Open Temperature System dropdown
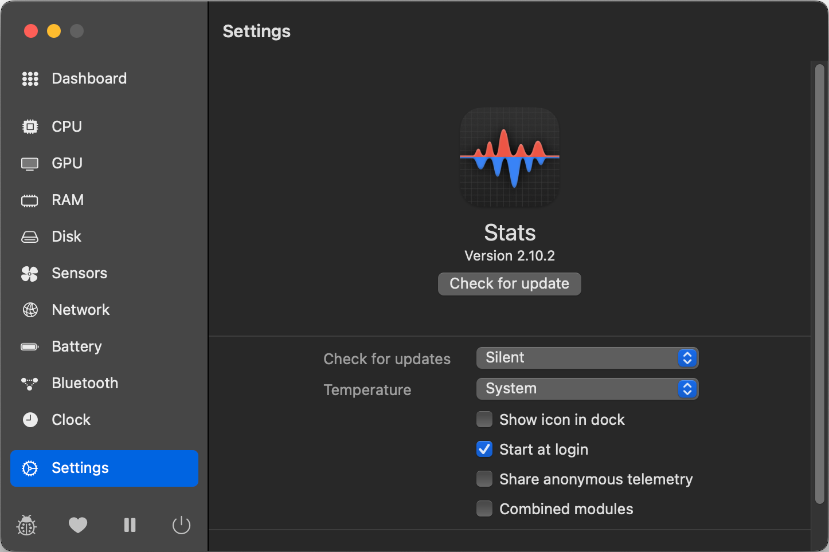829x552 pixels. point(587,389)
